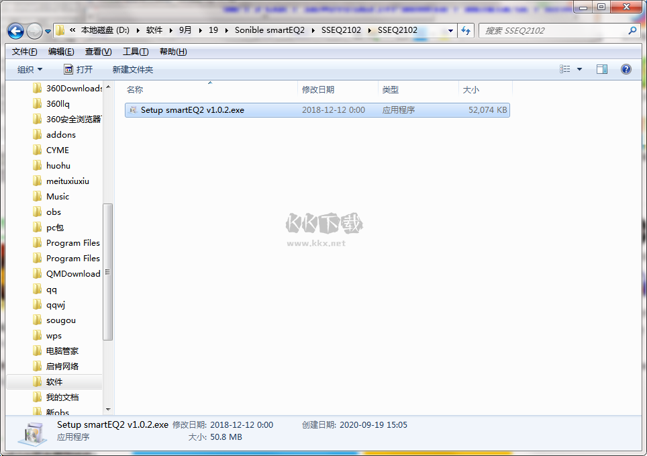The height and width of the screenshot is (456, 647).
Task: Click the Preview pane icon on toolbar
Action: (x=602, y=69)
